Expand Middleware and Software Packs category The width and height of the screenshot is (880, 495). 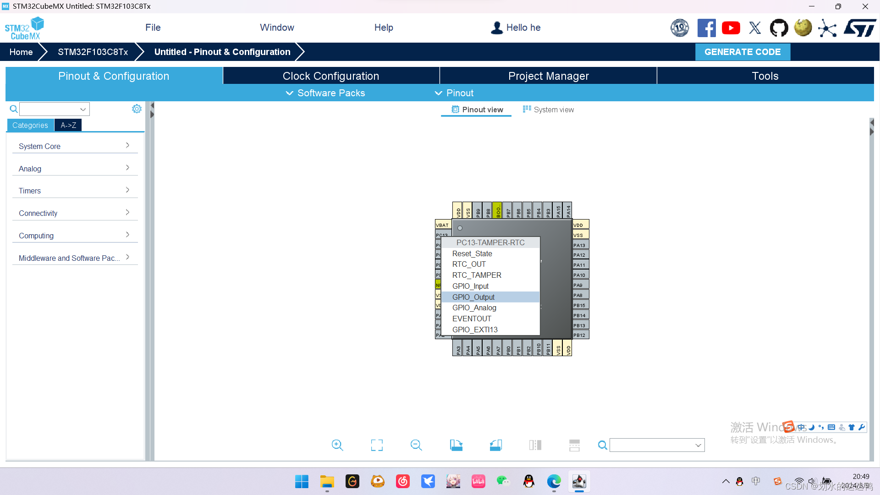[x=75, y=258]
